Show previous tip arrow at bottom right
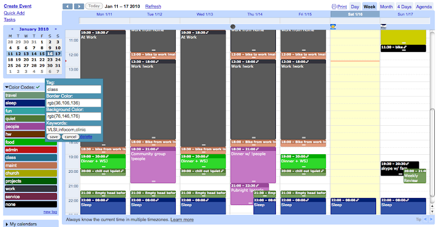The height and width of the screenshot is (227, 438). click(425, 219)
